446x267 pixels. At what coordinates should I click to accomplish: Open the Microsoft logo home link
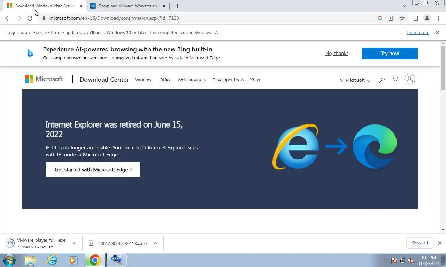44,79
